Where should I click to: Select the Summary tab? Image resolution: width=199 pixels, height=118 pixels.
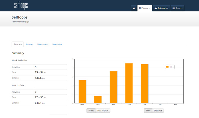tap(18, 44)
